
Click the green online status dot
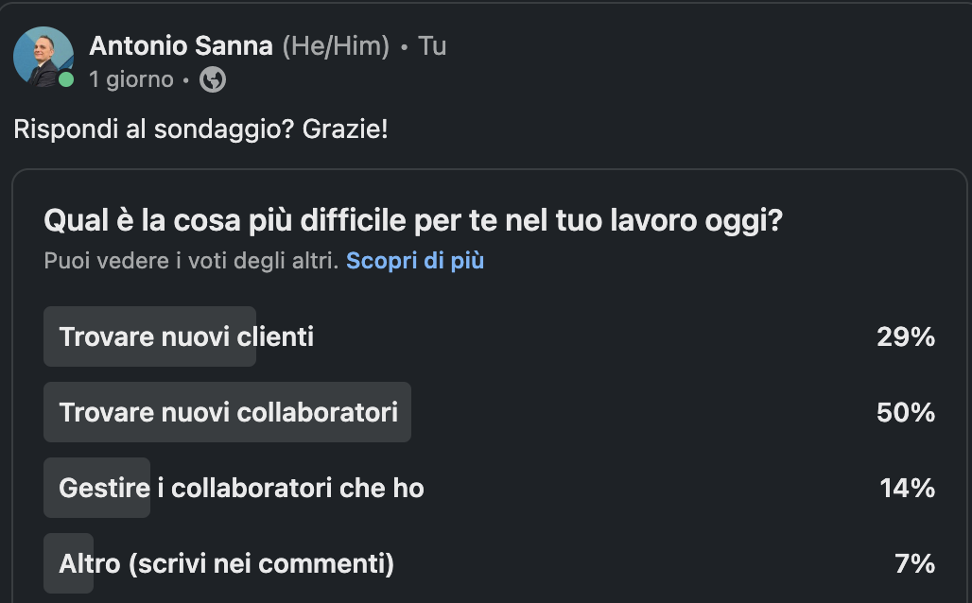tap(65, 79)
